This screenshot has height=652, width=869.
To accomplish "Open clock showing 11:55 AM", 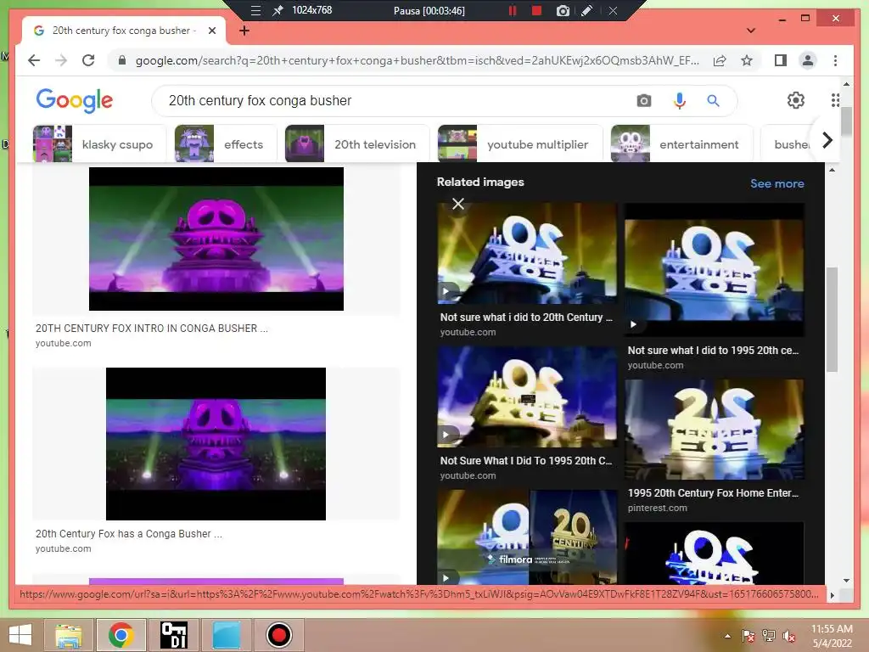I will click(832, 629).
